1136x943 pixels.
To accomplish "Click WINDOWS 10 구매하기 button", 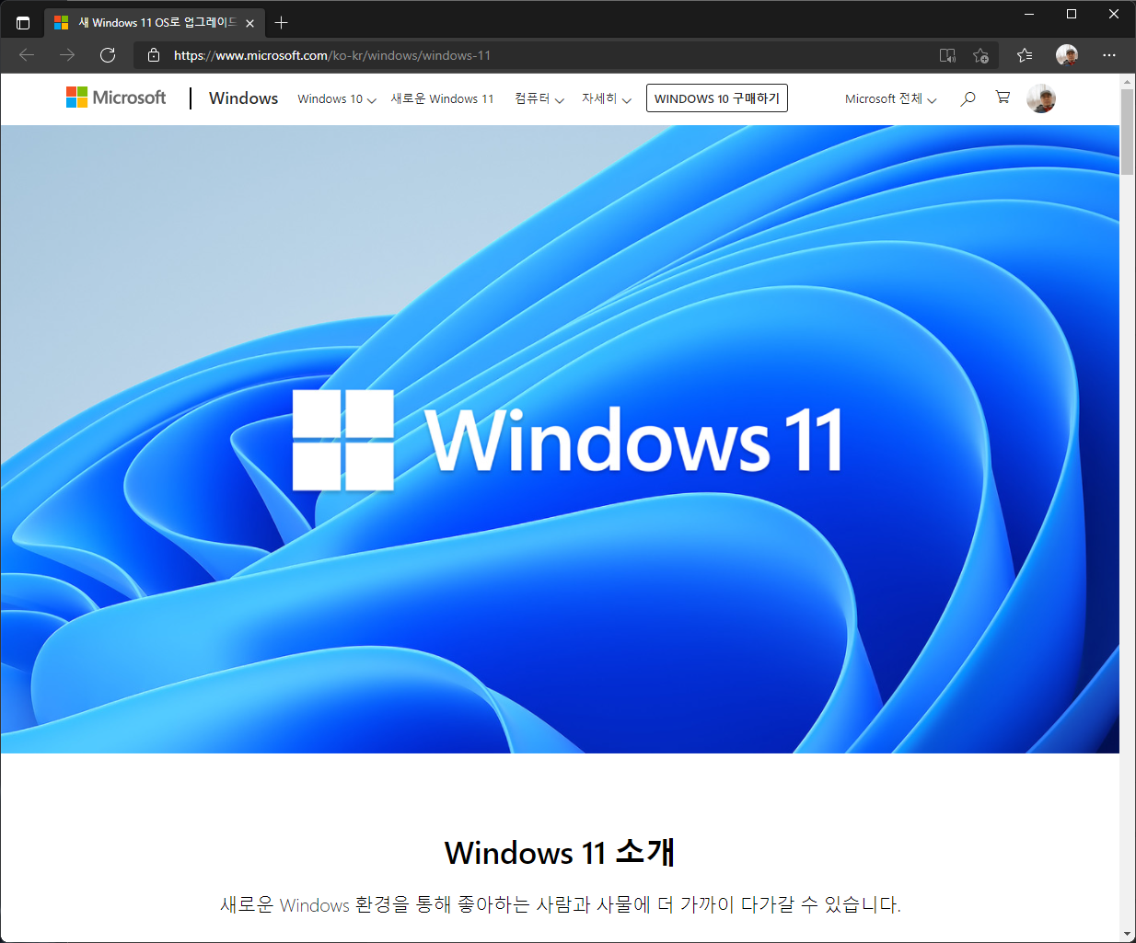I will pos(717,98).
